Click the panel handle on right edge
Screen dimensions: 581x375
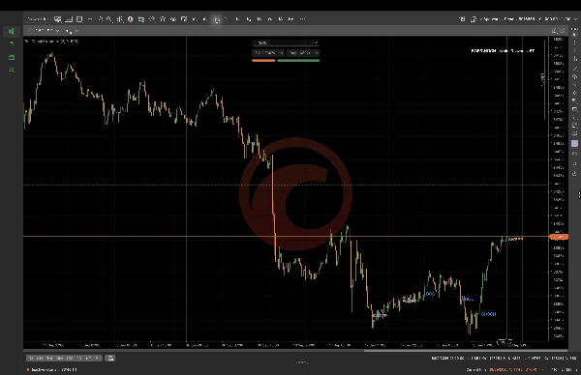pyautogui.click(x=579, y=194)
